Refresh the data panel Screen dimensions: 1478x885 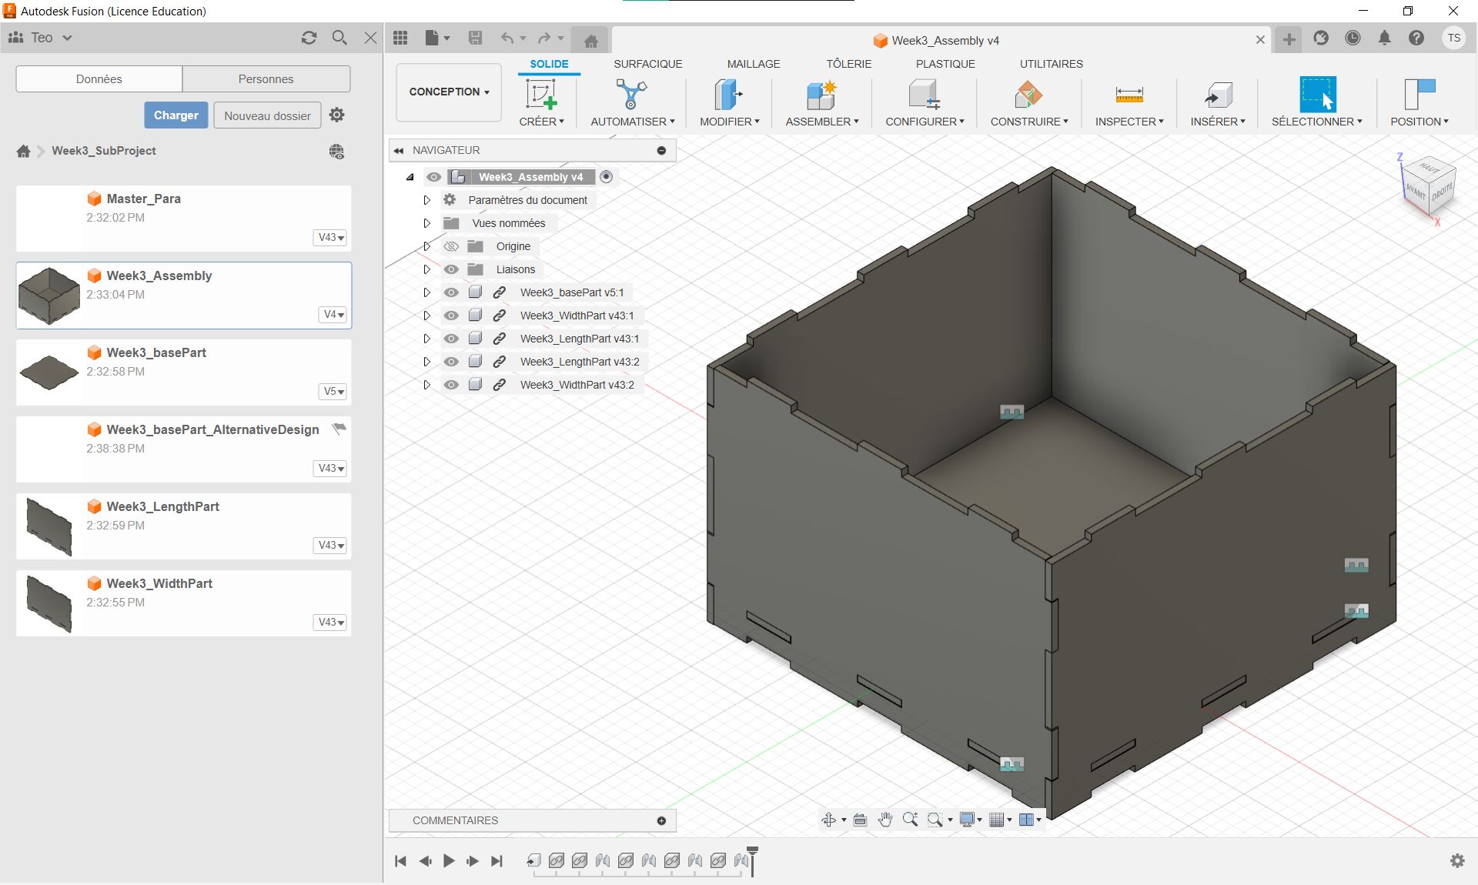pos(309,38)
